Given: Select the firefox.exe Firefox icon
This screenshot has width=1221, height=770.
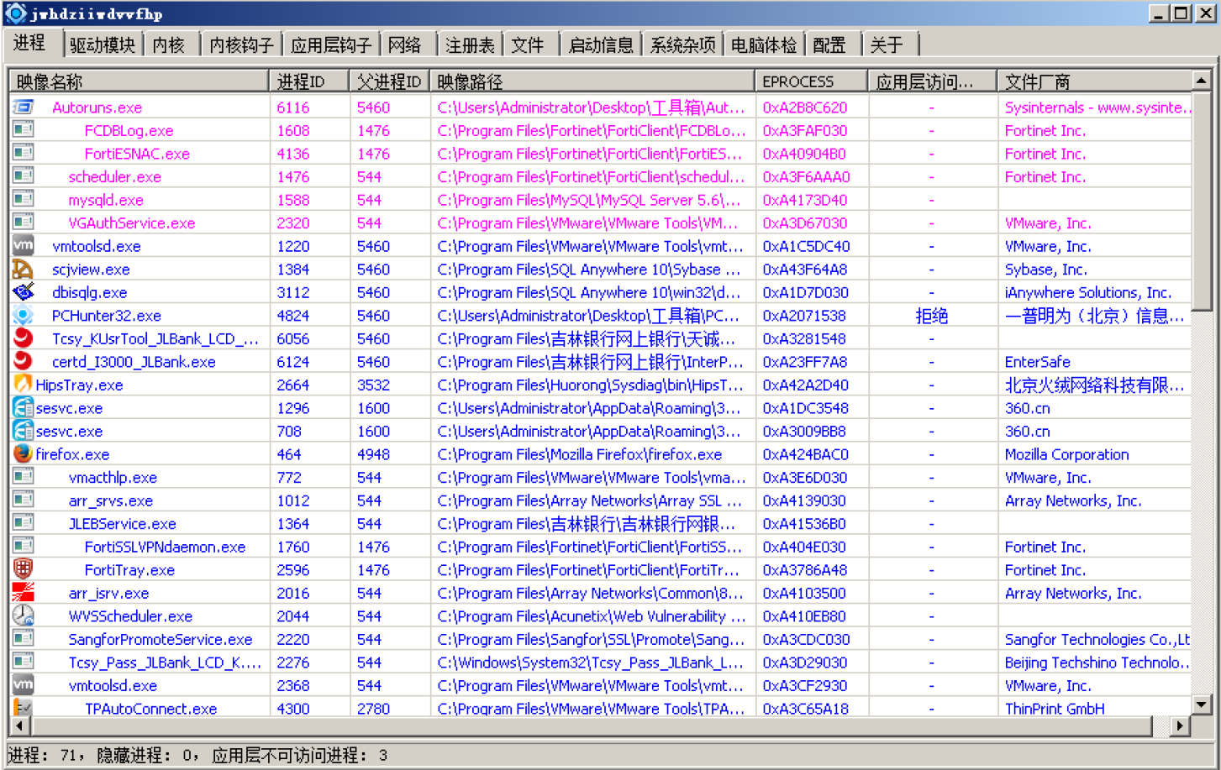Looking at the screenshot, I should [24, 454].
